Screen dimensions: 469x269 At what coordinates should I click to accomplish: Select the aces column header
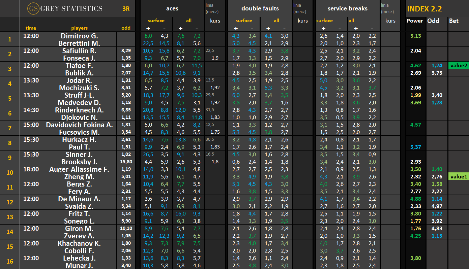tap(172, 8)
